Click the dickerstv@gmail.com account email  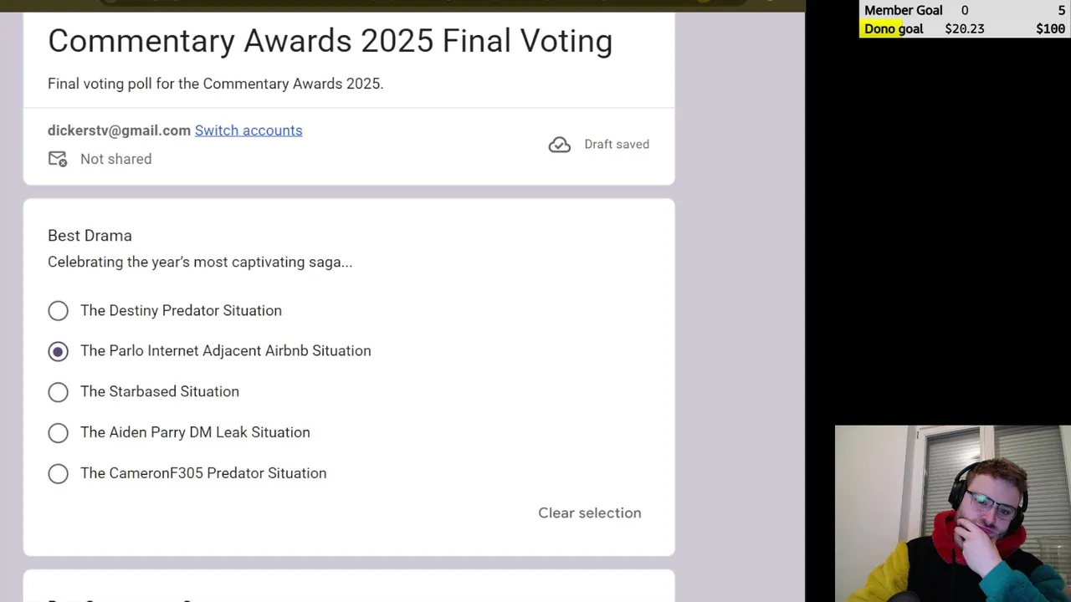[x=119, y=130]
